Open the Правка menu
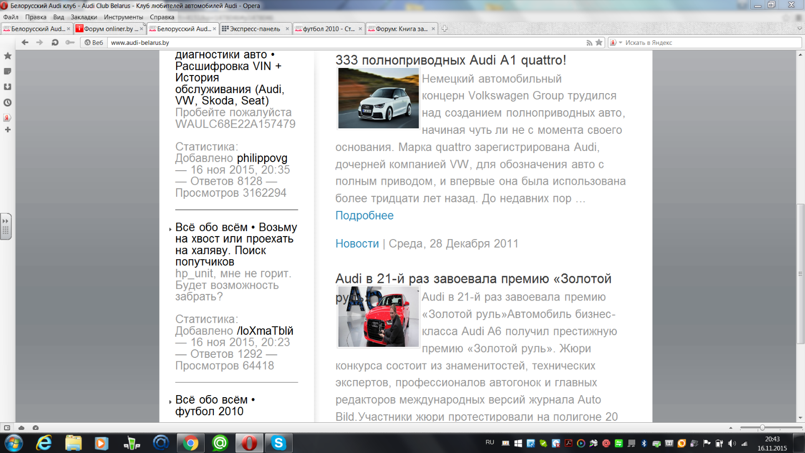The height and width of the screenshot is (453, 805). (x=36, y=17)
